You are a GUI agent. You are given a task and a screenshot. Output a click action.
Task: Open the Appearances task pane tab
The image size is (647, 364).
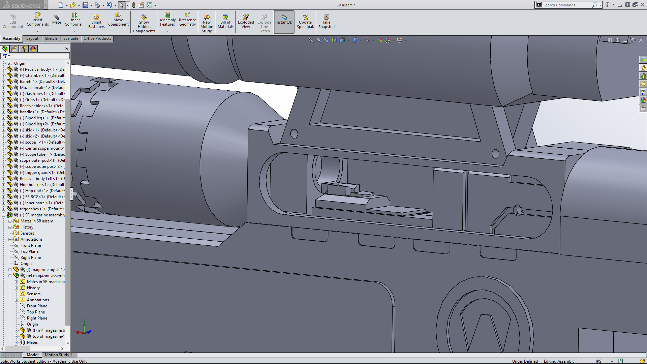[x=643, y=100]
